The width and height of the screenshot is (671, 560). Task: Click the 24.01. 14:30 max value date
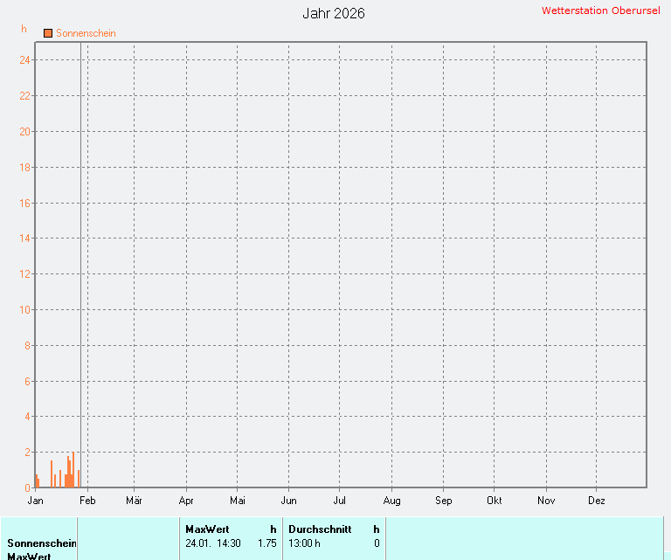click(x=213, y=543)
